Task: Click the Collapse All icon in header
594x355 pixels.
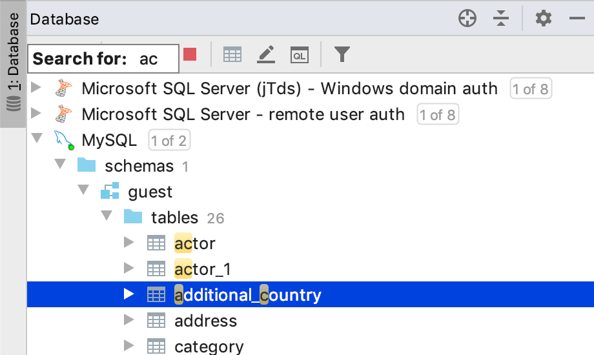Action: 501,18
